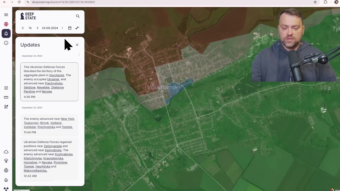Open the Kamyshivka link

coord(53,150)
